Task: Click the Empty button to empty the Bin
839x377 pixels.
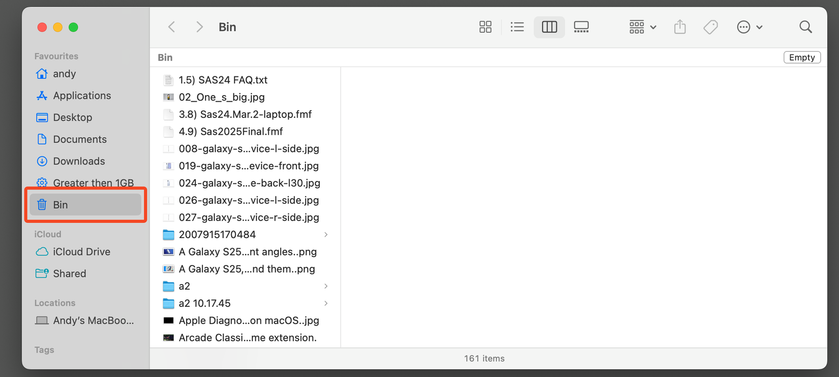Action: [802, 57]
